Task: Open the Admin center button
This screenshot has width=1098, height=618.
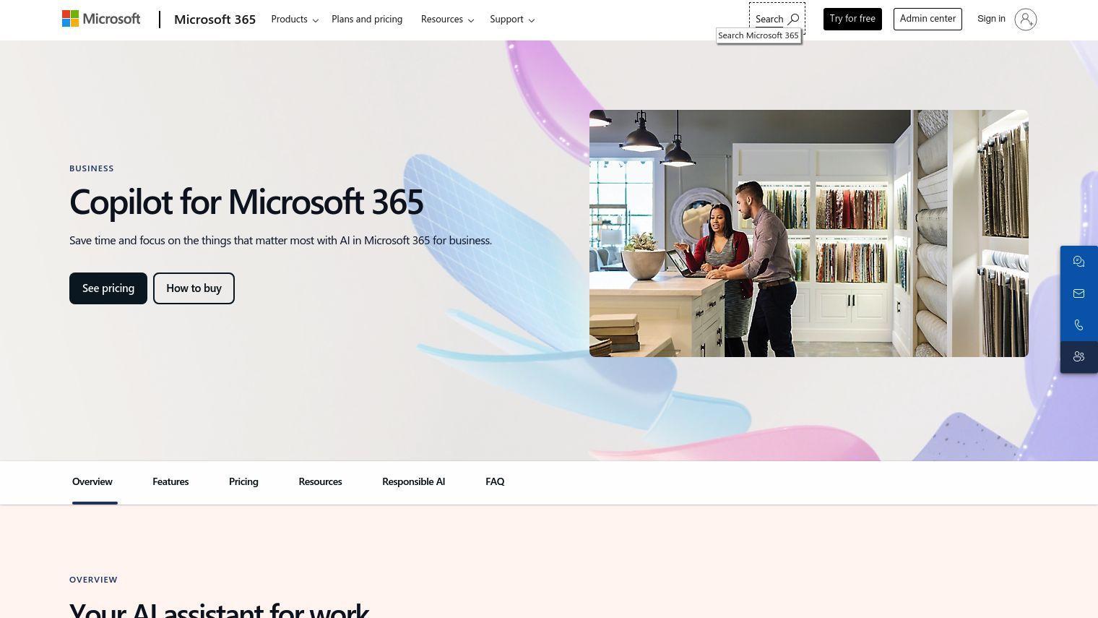Action: 928,19
